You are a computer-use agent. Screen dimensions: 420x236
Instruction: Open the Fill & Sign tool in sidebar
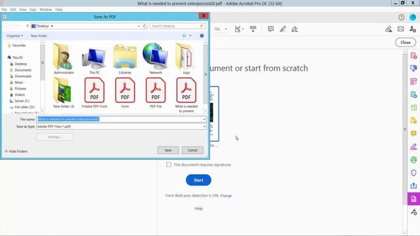[413, 147]
